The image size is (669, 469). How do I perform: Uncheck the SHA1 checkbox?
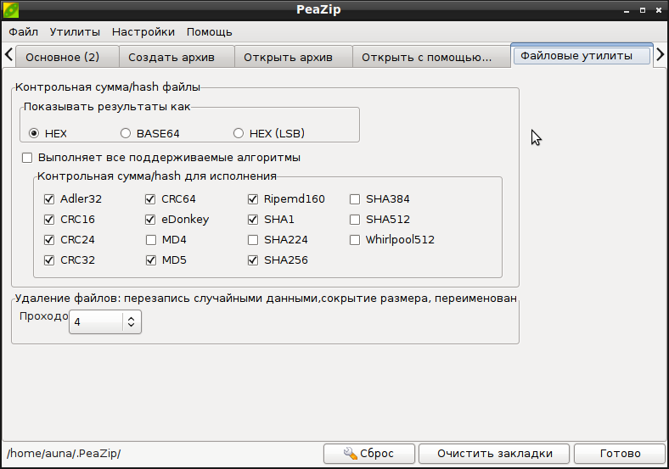(x=253, y=220)
